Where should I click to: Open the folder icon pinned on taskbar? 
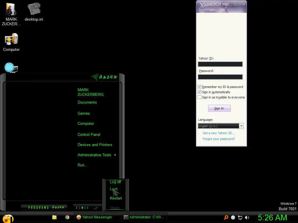54,217
